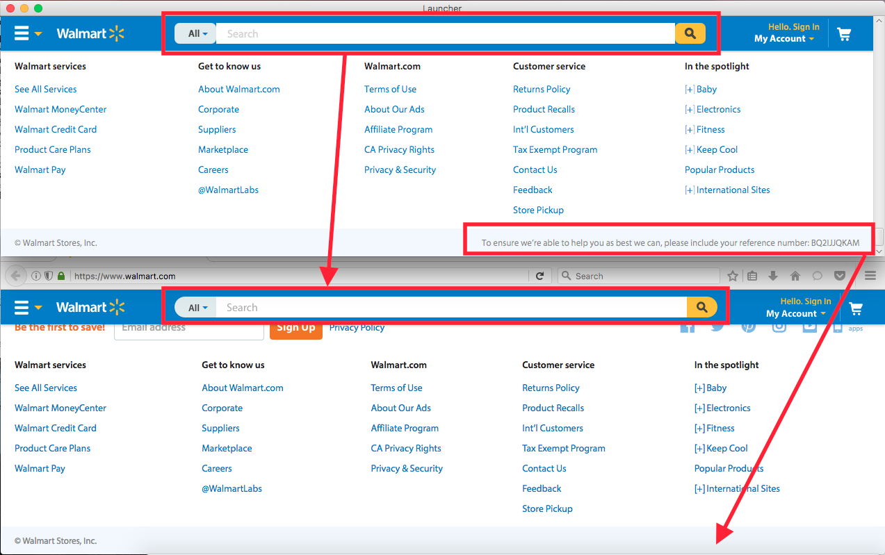Open My Account dropdown in Launcher window
The image size is (885, 555).
(784, 39)
